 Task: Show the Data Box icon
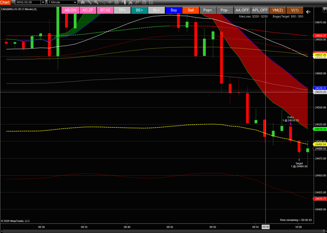point(117,2)
